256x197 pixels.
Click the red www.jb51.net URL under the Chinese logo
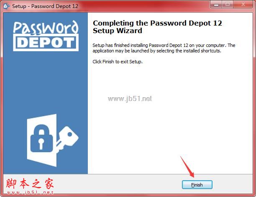click(x=30, y=192)
